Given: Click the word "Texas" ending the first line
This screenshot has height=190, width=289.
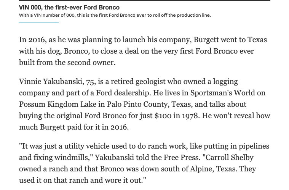Looking at the screenshot, I should pos(256,40).
